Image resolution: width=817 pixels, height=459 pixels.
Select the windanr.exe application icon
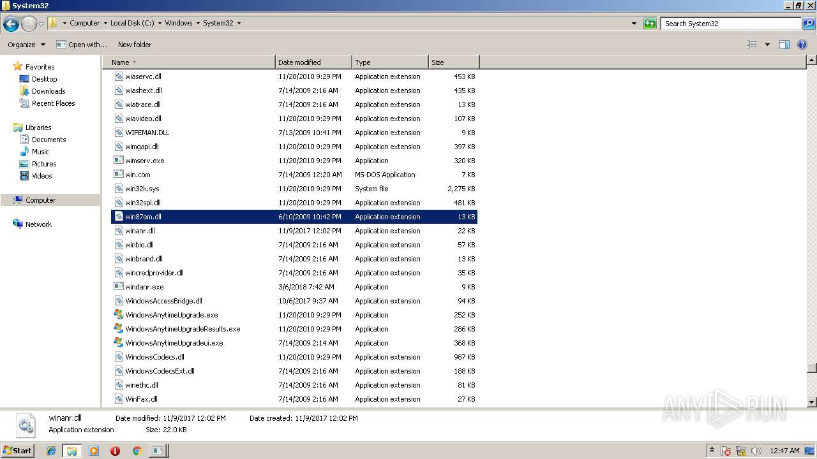tap(119, 287)
